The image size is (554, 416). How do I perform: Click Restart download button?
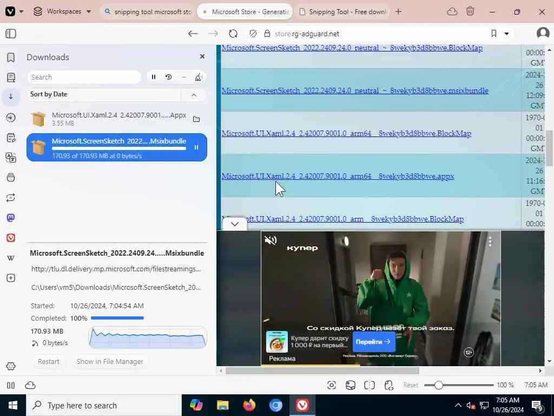(x=49, y=361)
